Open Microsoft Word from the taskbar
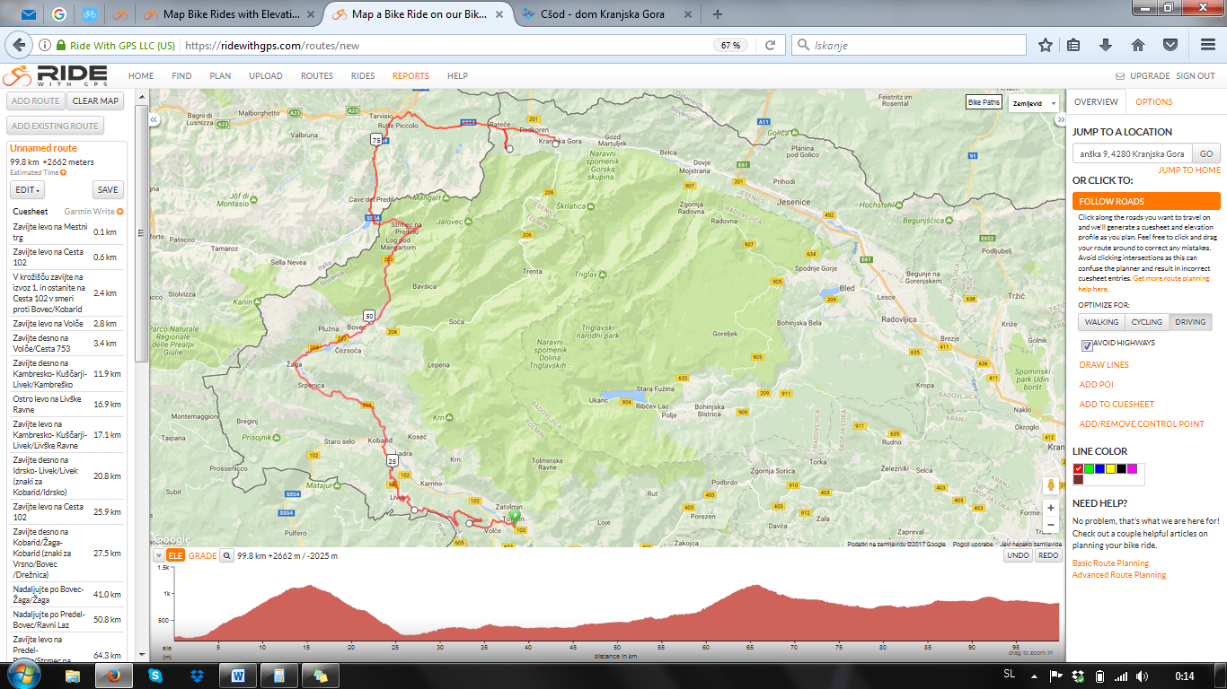This screenshot has height=689, width=1227. (x=238, y=676)
